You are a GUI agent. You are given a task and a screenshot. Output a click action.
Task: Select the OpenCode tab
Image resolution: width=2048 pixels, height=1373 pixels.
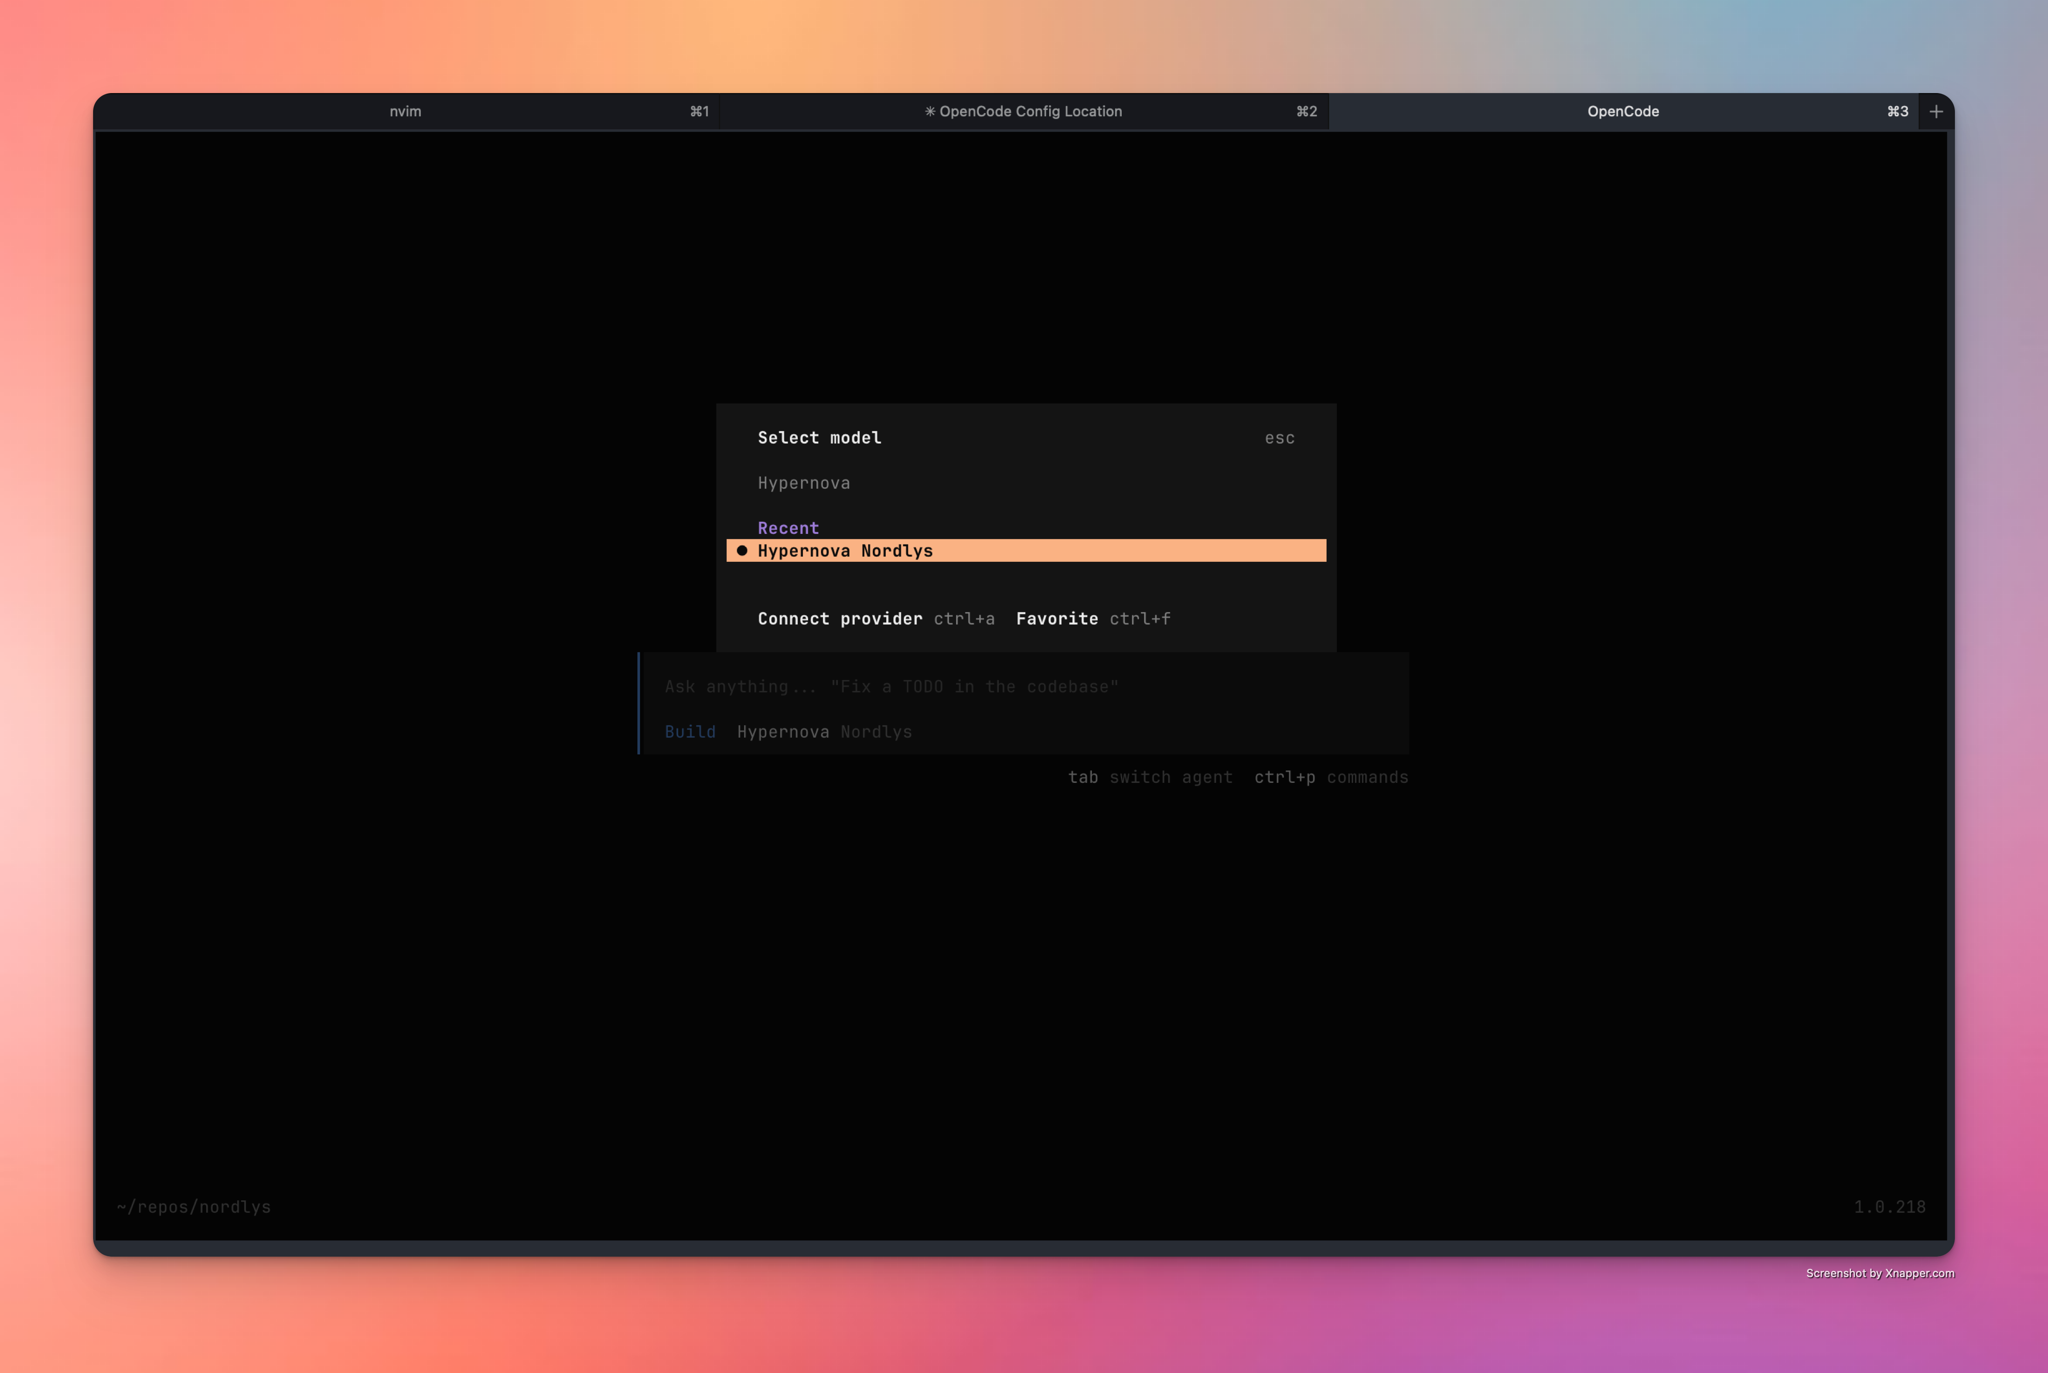[1623, 111]
